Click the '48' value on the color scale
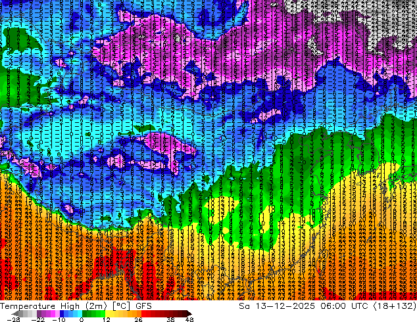The height and width of the screenshot is (322, 417). pyautogui.click(x=189, y=319)
